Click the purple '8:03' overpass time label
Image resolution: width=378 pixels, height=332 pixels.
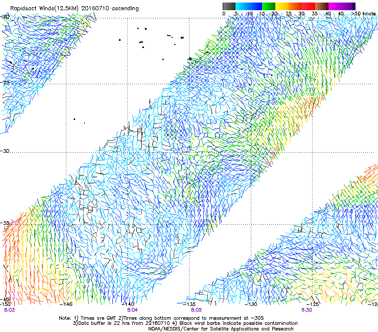click(9, 310)
